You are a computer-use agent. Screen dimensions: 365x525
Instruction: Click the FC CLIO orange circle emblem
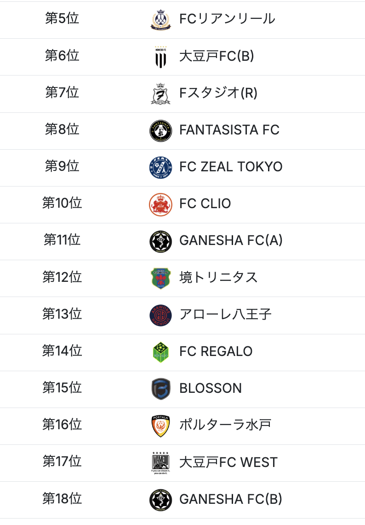click(x=160, y=204)
